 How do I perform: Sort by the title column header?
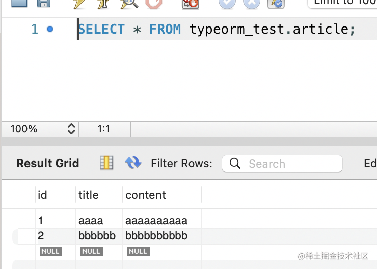click(89, 195)
